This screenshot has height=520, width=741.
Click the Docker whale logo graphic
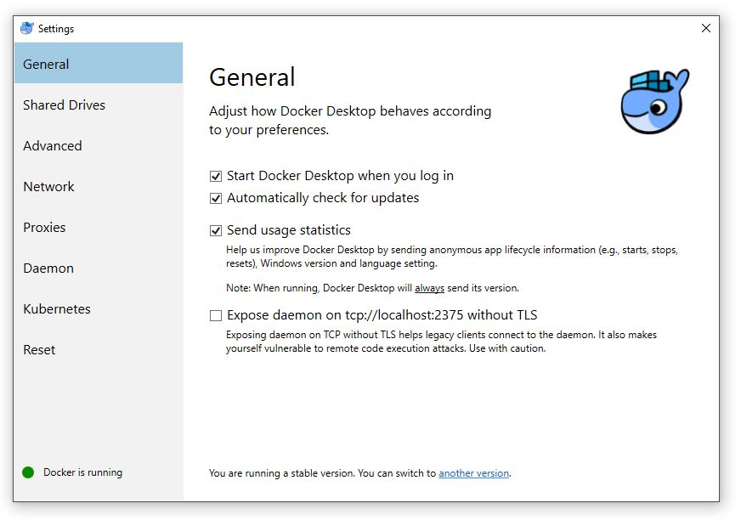click(655, 102)
